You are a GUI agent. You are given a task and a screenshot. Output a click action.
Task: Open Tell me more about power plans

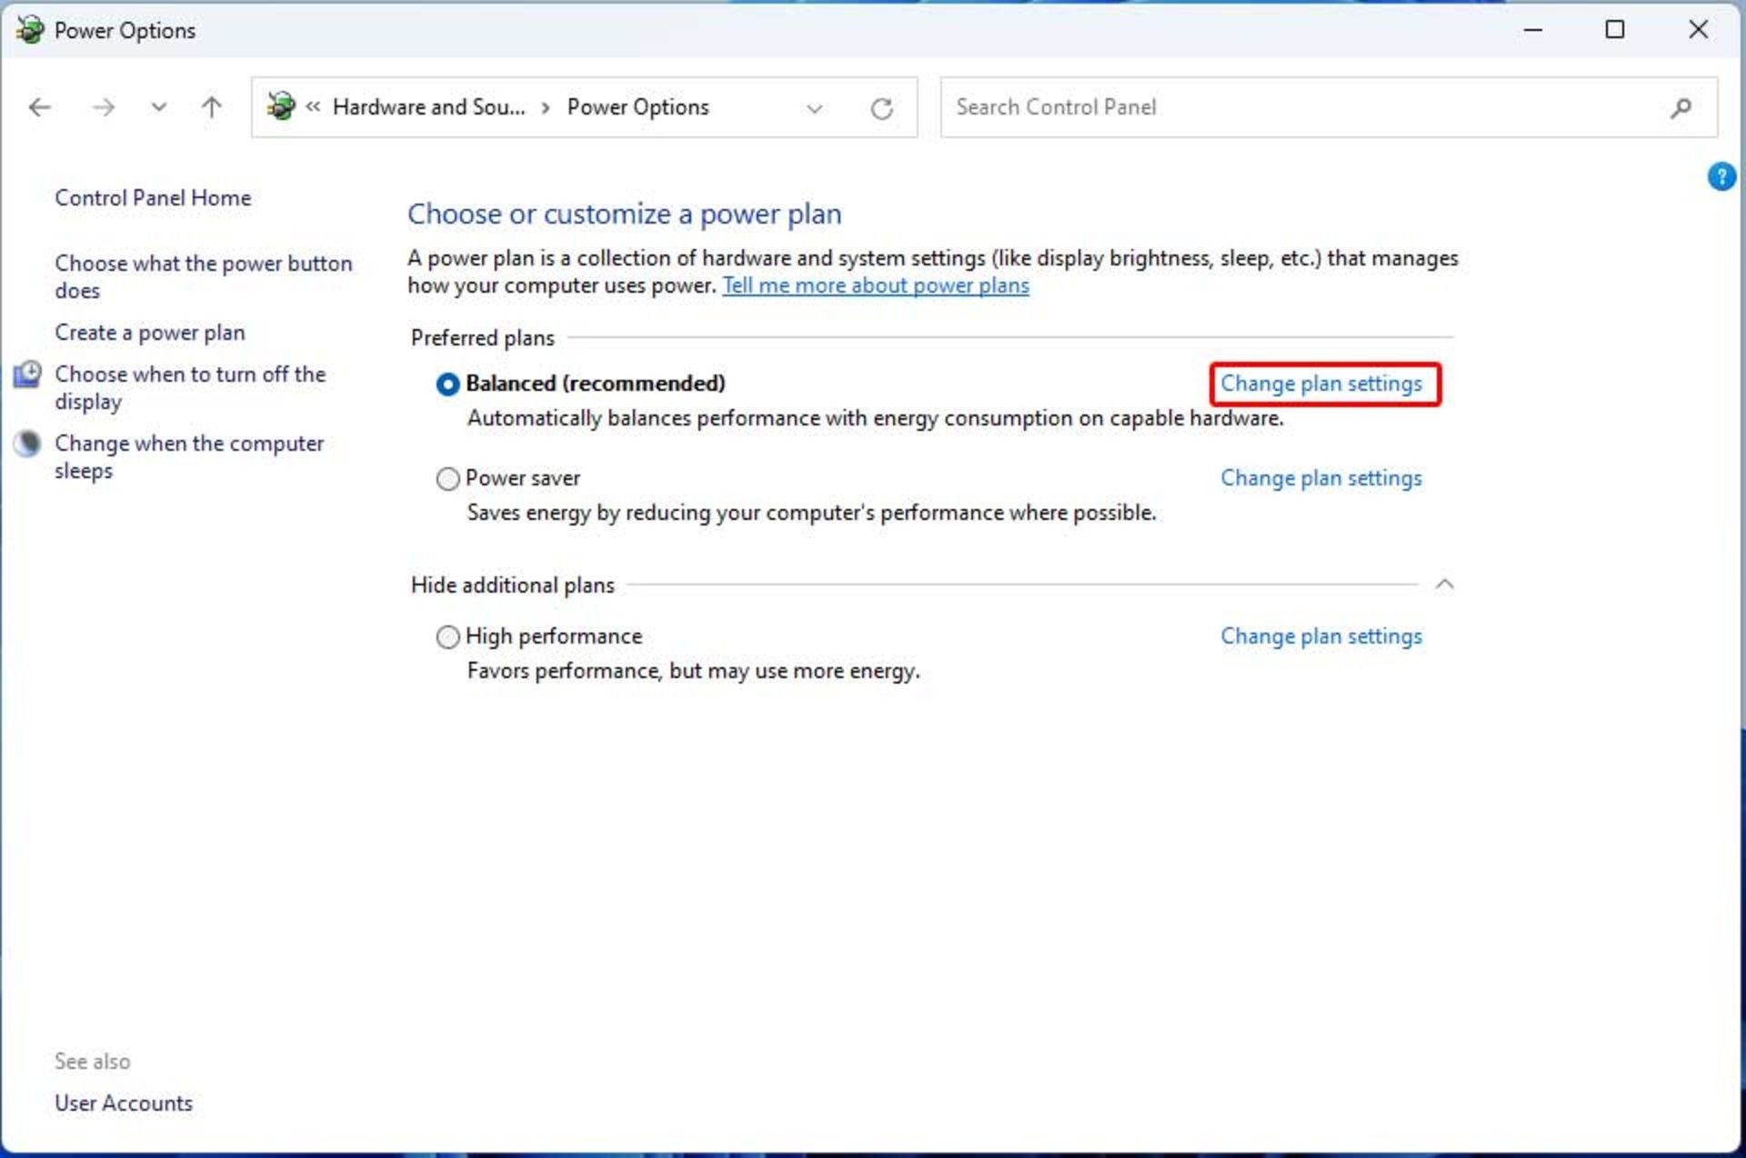point(875,285)
